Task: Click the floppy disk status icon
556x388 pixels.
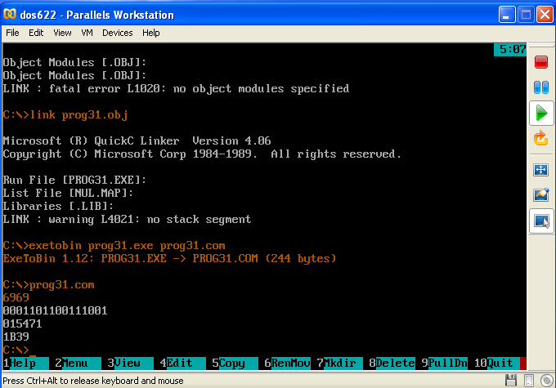Action: point(510,380)
